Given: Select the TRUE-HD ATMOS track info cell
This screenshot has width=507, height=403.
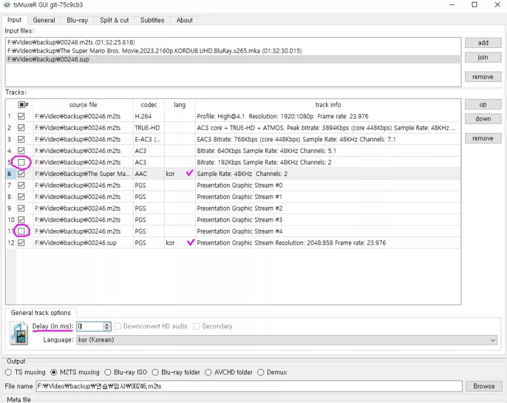Looking at the screenshot, I should tap(328, 128).
